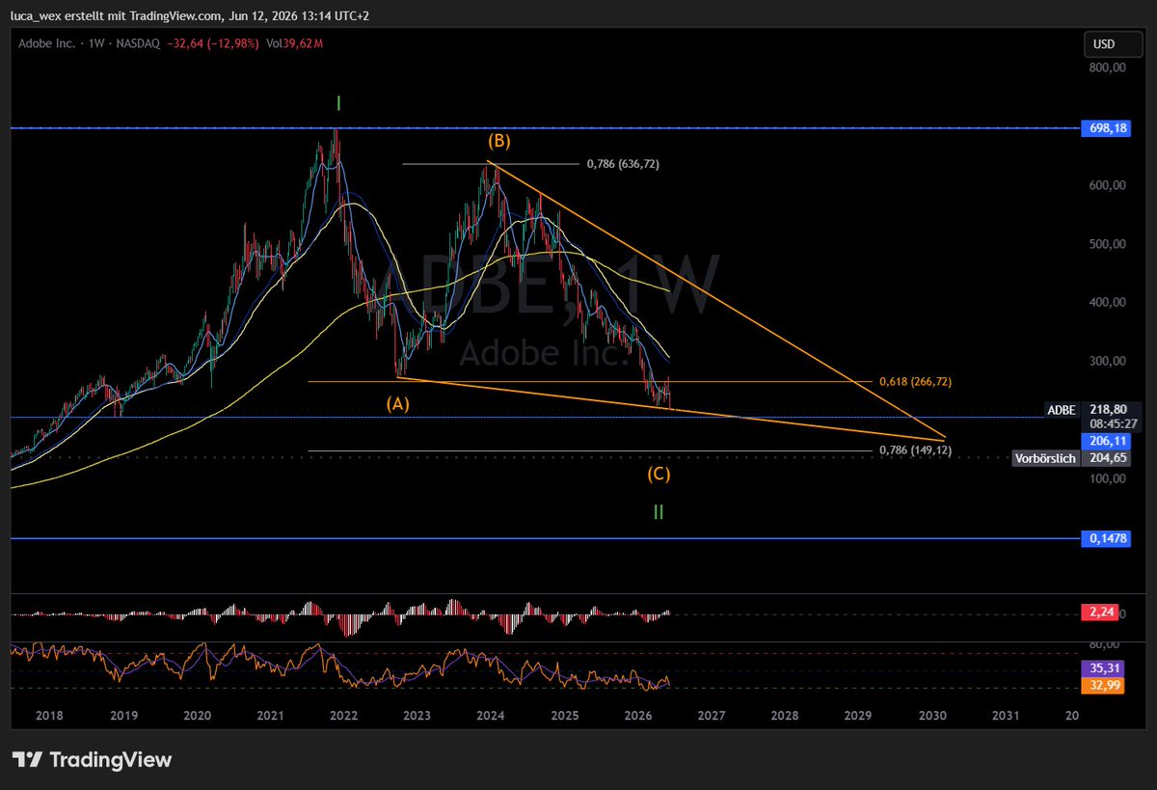Click the 2029 label on time axis
The image size is (1157, 790).
coord(857,716)
